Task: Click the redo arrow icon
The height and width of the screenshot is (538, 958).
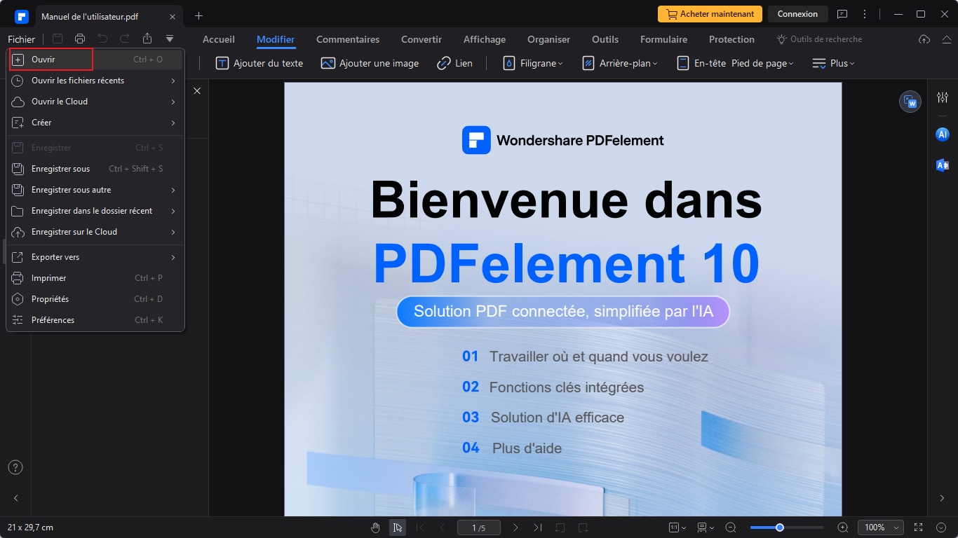Action: [125, 39]
